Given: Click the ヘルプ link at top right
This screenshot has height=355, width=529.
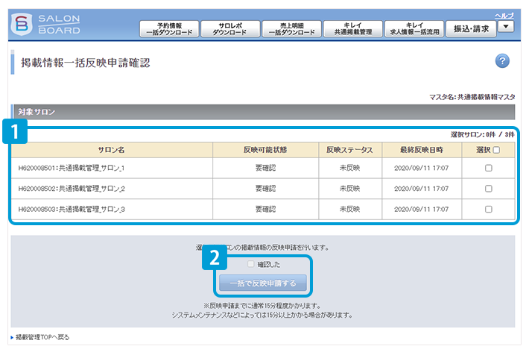Looking at the screenshot, I should point(504,16).
